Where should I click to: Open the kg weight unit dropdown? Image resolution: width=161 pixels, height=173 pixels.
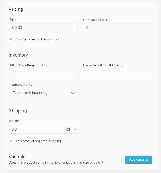coord(71,129)
